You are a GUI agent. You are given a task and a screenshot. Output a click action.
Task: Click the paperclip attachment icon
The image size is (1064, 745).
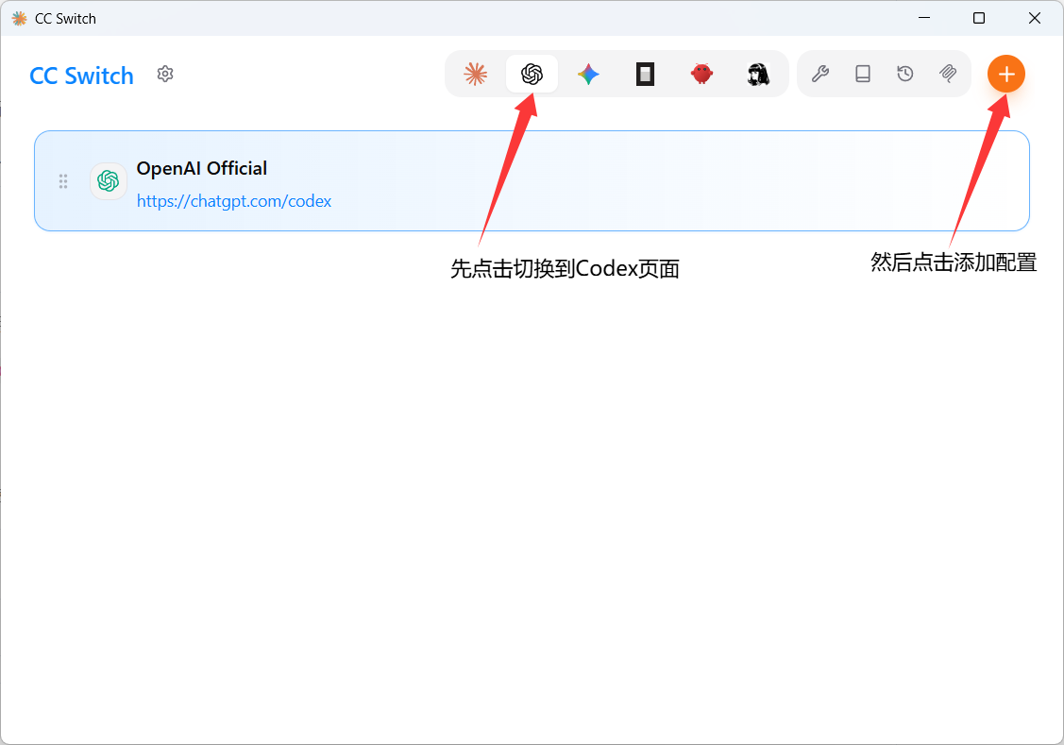click(x=947, y=73)
